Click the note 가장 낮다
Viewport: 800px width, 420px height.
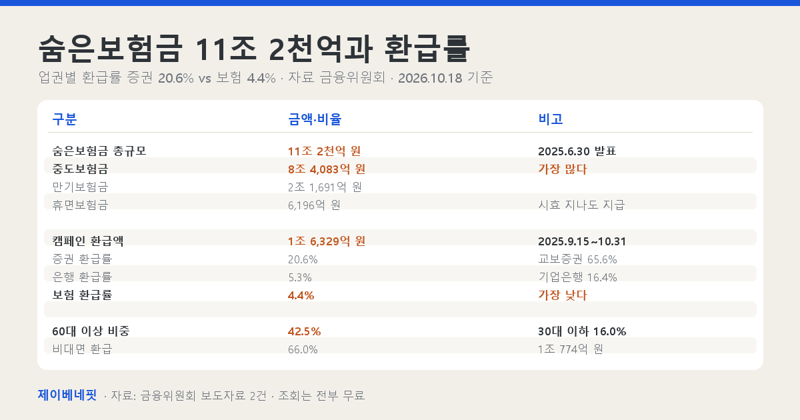pos(562,295)
